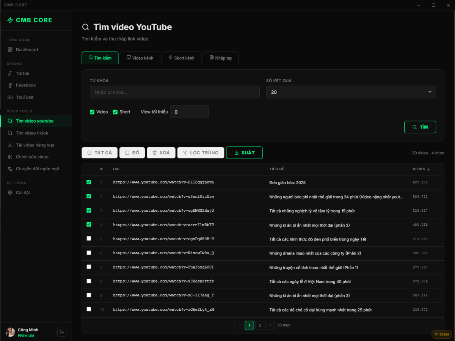
Task: Select the TikTok upload icon in sidebar
Action: [x=11, y=73]
